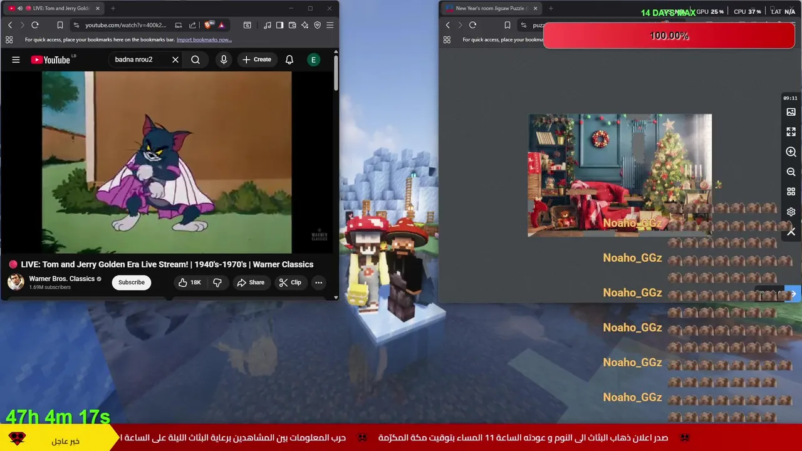
Task: Zoom out on the jigsaw puzzle
Action: point(791,172)
